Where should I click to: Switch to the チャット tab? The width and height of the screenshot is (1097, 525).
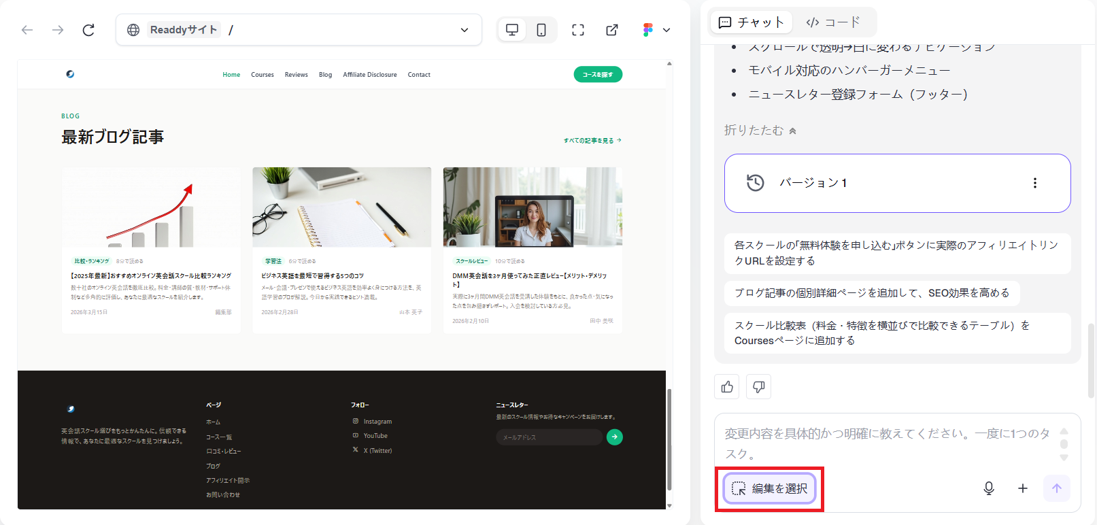point(752,22)
